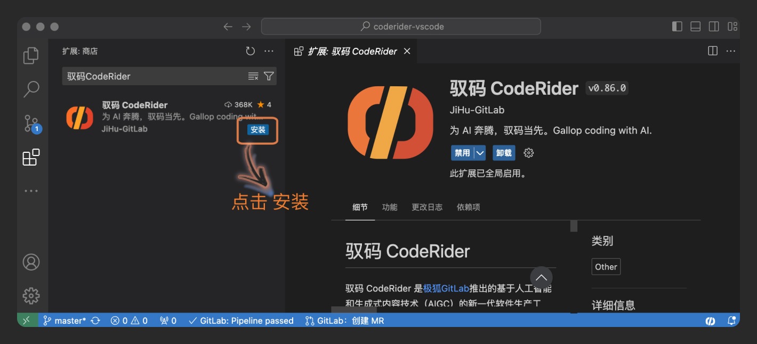The height and width of the screenshot is (344, 757).
Task: Open the Accounts icon in activity bar
Action: pos(31,262)
